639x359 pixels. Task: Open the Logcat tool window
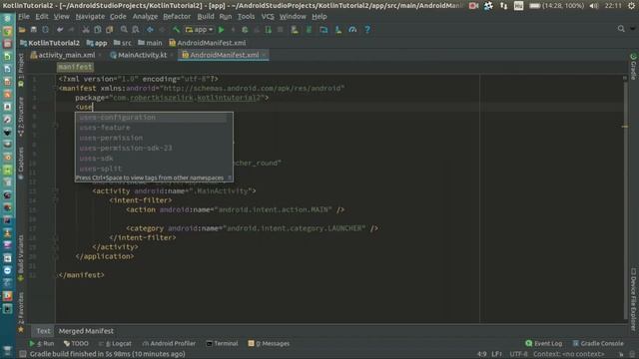[115, 343]
